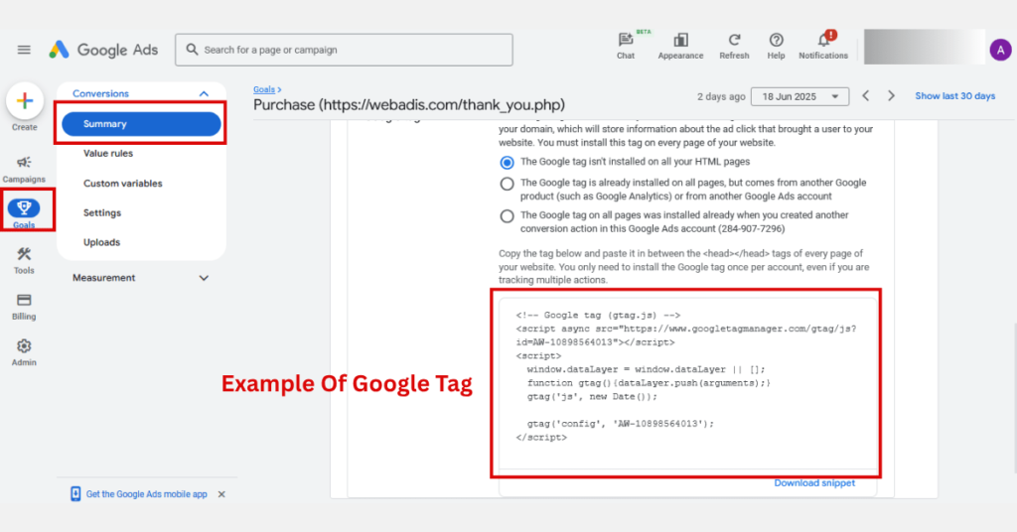Click the Google Ads logo
Viewport: 1017px width, 532px height.
pyautogui.click(x=103, y=50)
